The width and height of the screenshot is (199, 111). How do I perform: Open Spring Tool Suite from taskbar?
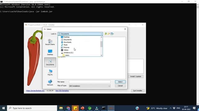90,108
